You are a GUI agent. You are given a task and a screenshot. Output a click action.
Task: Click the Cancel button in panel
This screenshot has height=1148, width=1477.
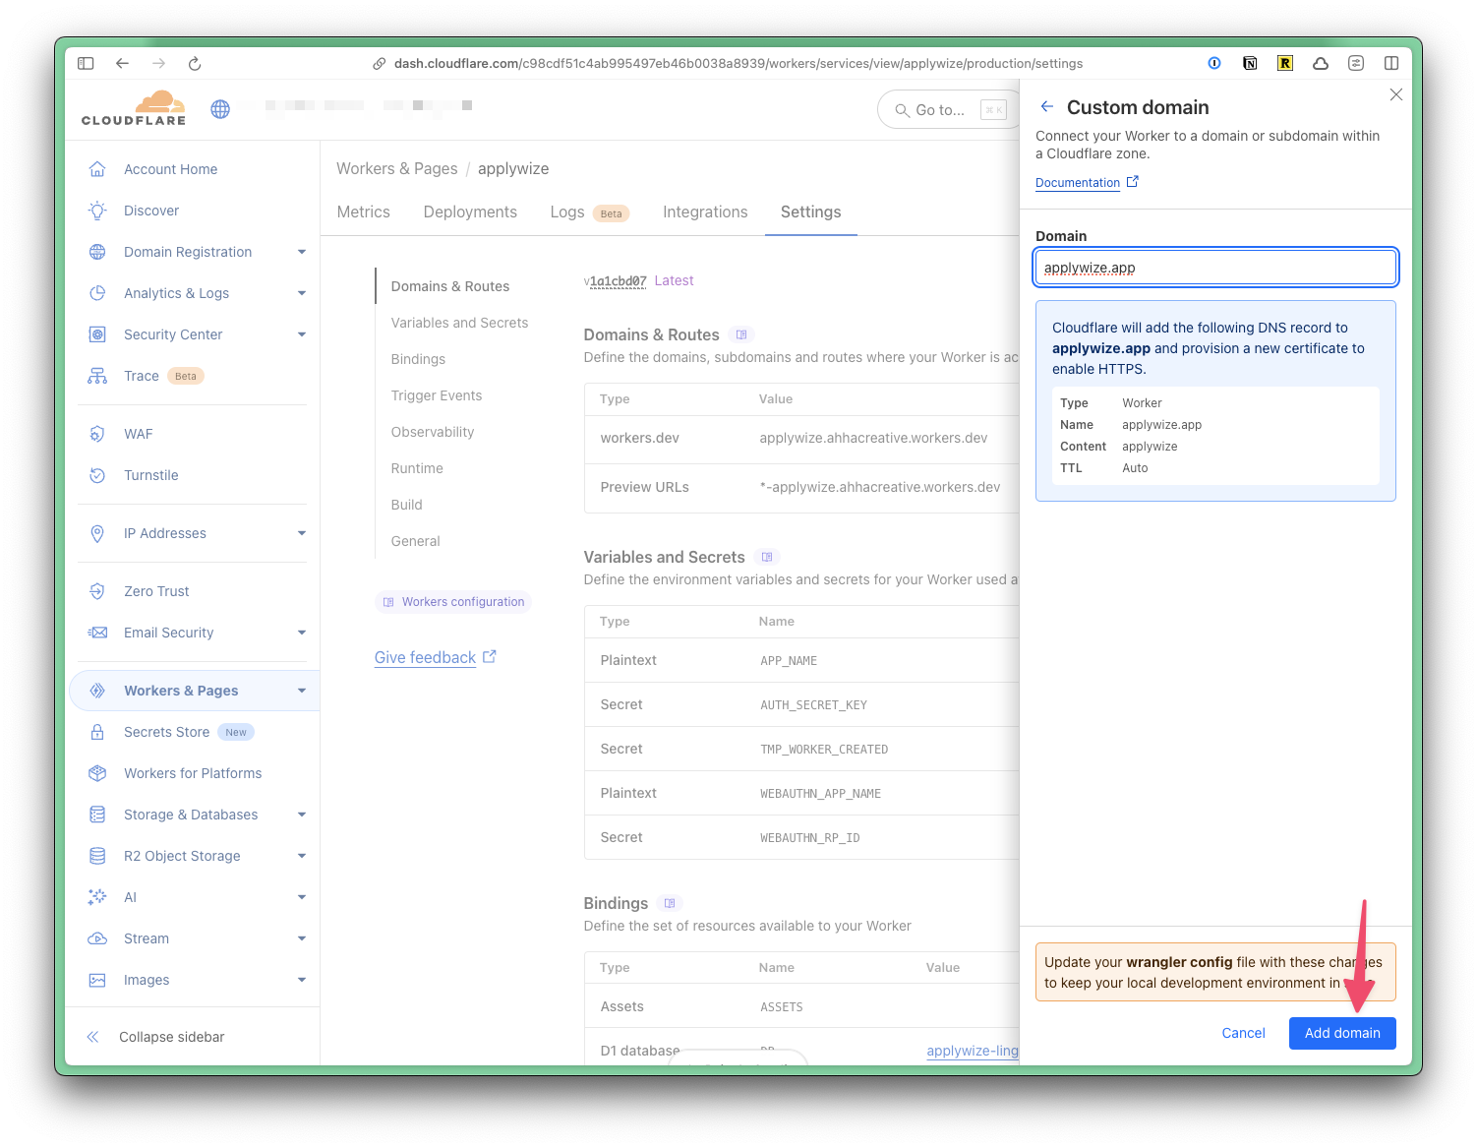coord(1243,1033)
